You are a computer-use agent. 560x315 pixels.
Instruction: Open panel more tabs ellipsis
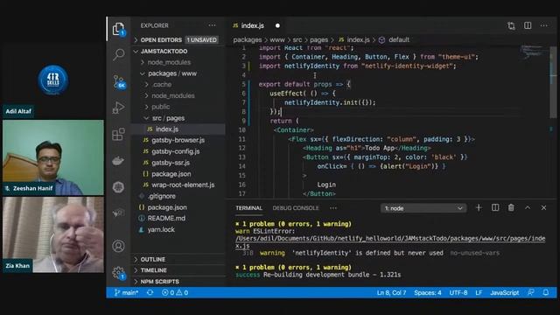point(333,208)
